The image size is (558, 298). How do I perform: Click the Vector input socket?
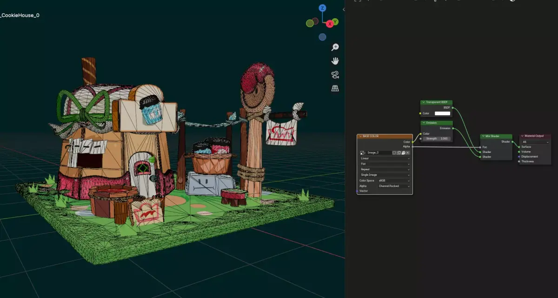(x=357, y=191)
